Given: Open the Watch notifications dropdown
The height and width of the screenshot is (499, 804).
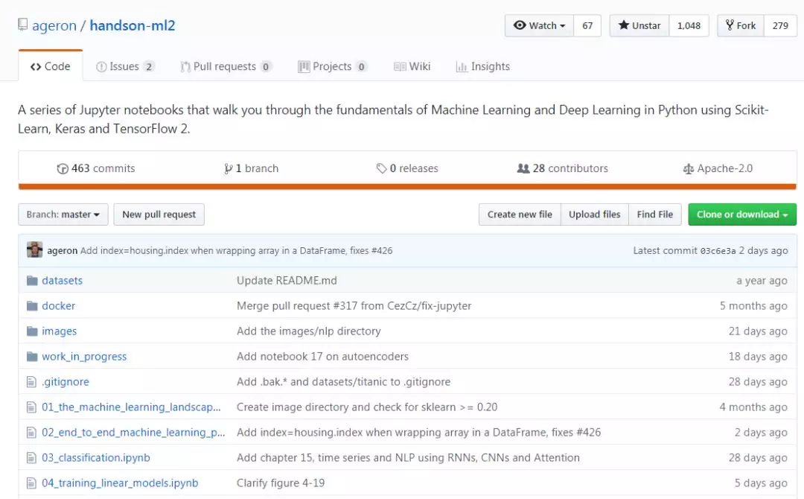Looking at the screenshot, I should click(x=539, y=25).
